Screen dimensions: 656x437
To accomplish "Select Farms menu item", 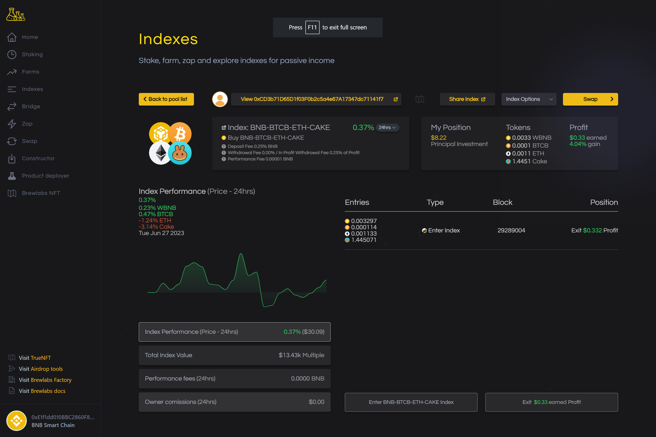I will point(31,72).
